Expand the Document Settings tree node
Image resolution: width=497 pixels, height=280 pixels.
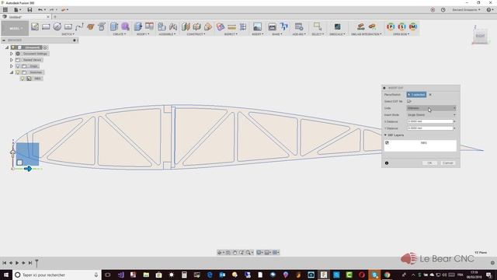12,54
